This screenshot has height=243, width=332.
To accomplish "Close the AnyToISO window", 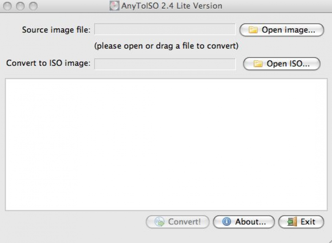I will (x=8, y=6).
